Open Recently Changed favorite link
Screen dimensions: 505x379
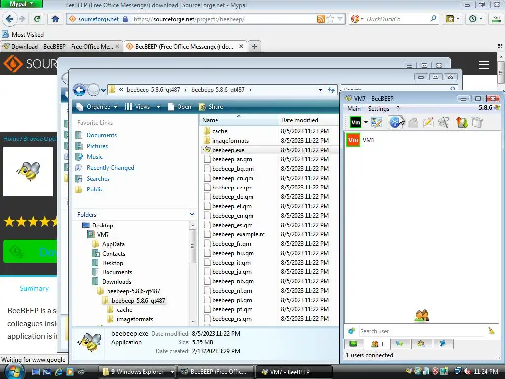click(x=110, y=168)
